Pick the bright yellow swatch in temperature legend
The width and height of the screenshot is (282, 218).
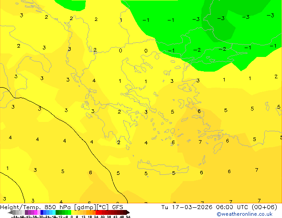tap(73, 212)
